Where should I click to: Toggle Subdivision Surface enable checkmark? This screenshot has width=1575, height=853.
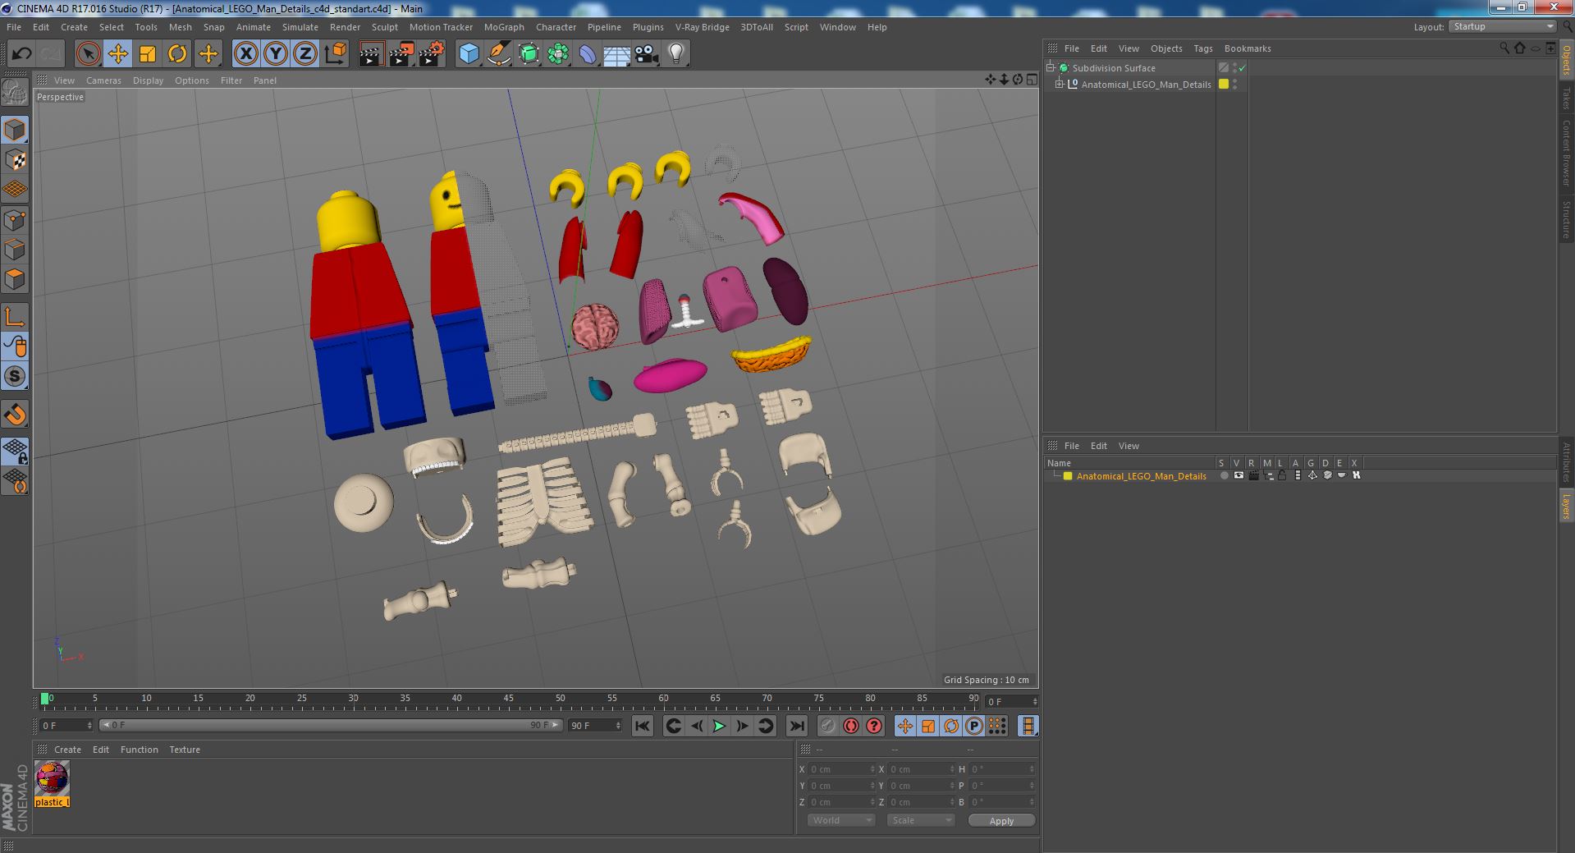(1243, 68)
